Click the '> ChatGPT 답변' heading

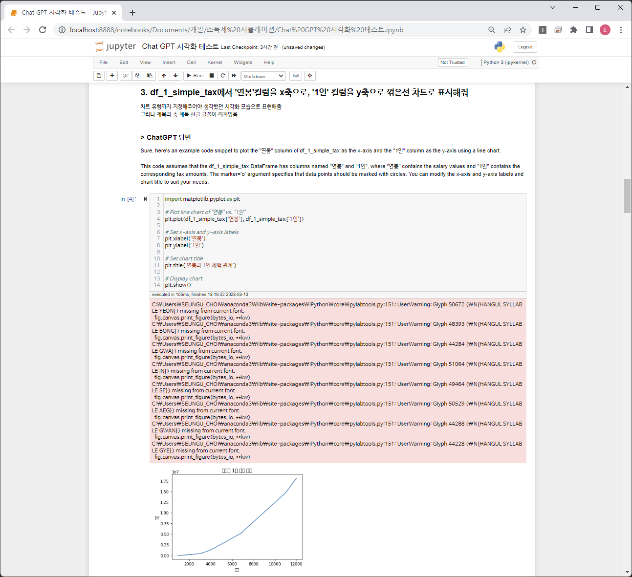166,137
